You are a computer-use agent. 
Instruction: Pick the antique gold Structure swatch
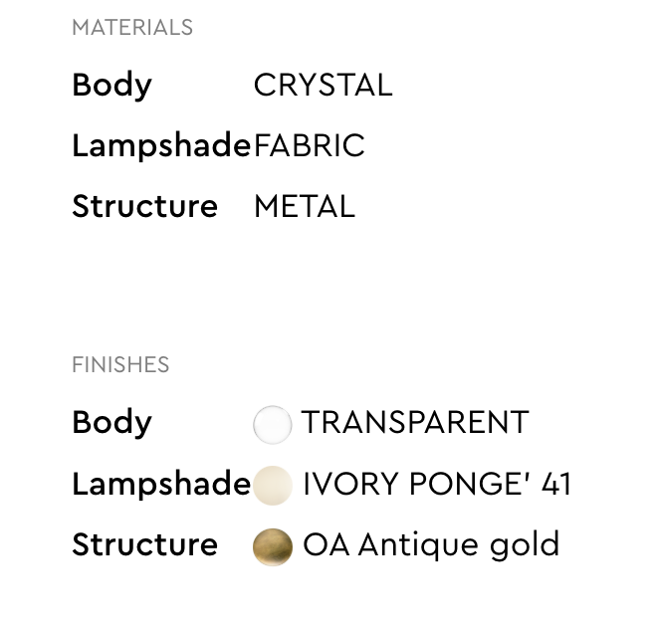pos(273,546)
